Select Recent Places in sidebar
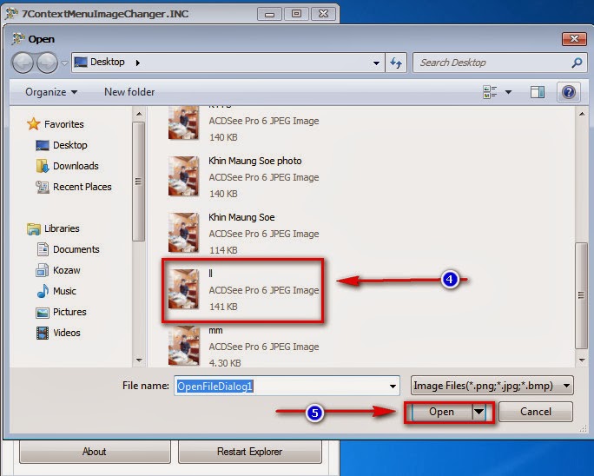This screenshot has width=594, height=476. click(82, 187)
